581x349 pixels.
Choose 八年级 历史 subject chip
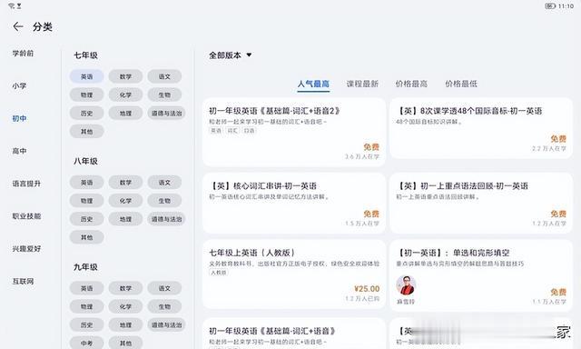87,219
